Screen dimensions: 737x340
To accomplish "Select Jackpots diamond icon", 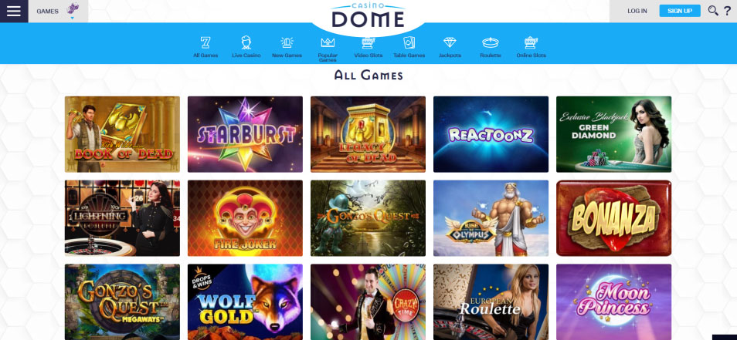I will coord(450,42).
